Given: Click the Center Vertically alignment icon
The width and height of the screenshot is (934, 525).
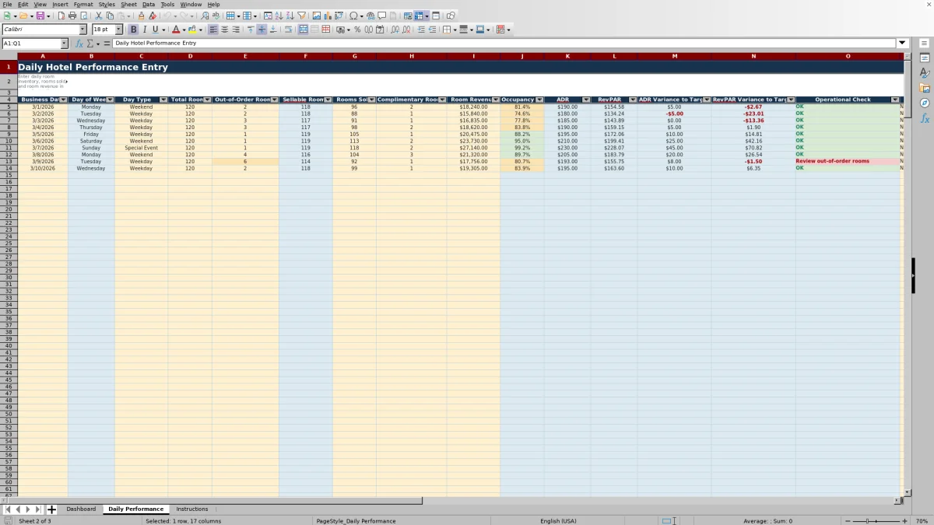Looking at the screenshot, I should tap(262, 30).
